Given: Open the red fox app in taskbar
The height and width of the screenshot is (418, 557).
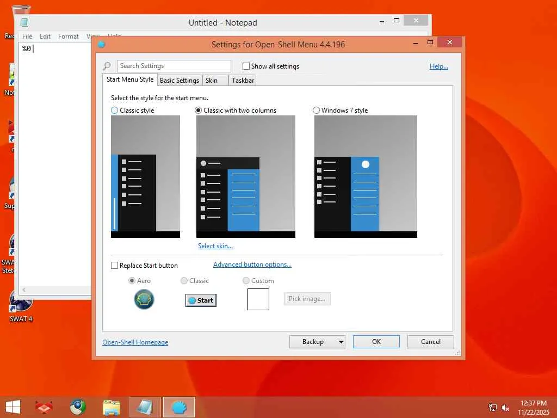Looking at the screenshot, I should (x=44, y=407).
